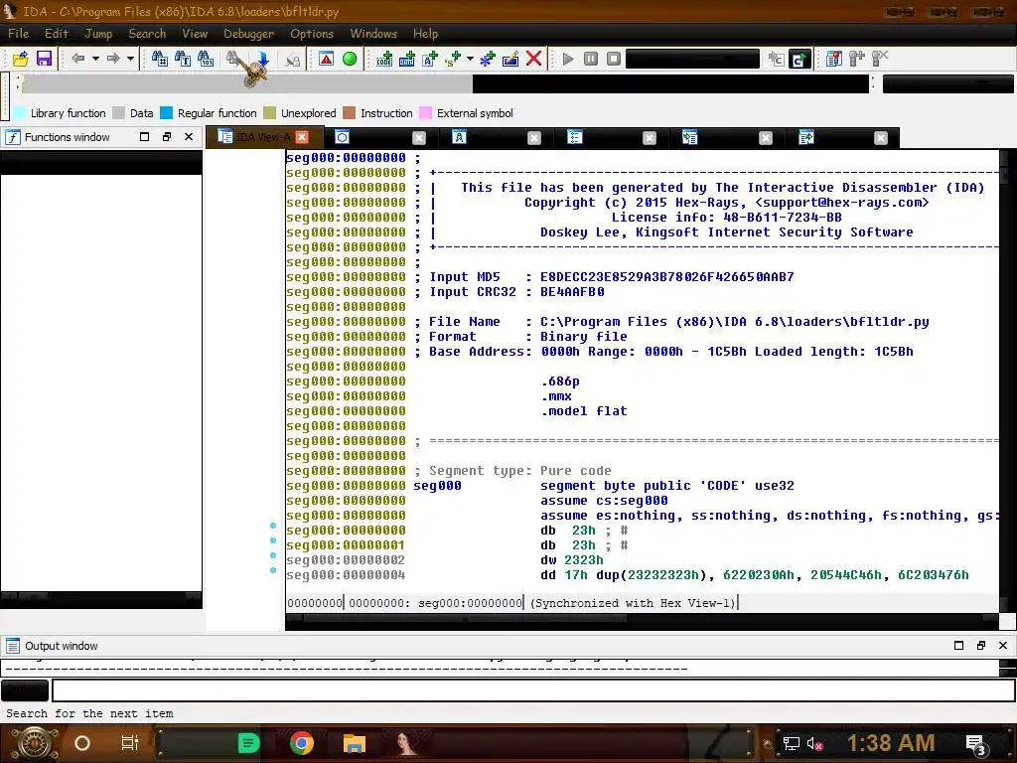The width and height of the screenshot is (1017, 763).
Task: Click the Open file toolbar icon
Action: click(21, 59)
